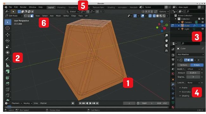Screen dimensions: 206x114
Task: Enable vertex select mode
Action: coord(25,16)
